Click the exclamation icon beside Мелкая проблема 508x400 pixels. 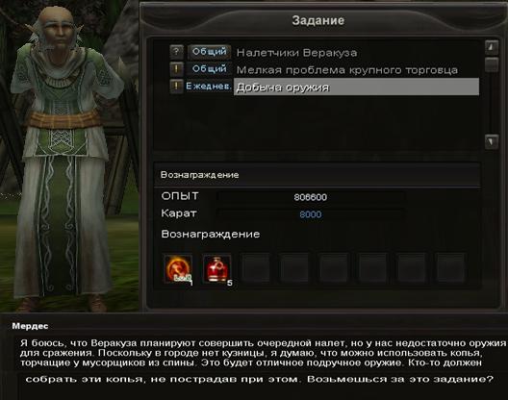click(177, 69)
